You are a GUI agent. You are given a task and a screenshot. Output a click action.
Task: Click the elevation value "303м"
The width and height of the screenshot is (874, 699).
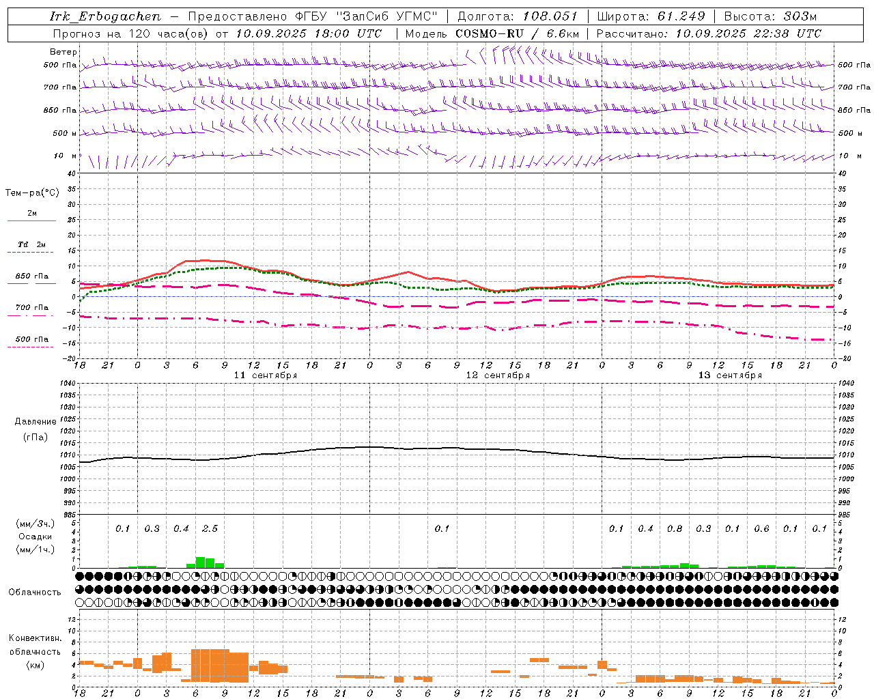pyautogui.click(x=800, y=16)
